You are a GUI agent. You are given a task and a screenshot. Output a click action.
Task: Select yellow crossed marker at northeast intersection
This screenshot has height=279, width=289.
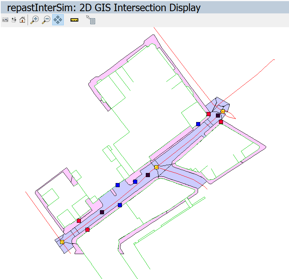click(223, 112)
